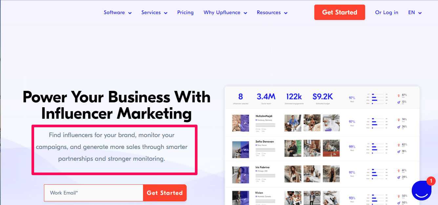Toggle the checkmark on Iris Fabrino's photo

(244, 175)
